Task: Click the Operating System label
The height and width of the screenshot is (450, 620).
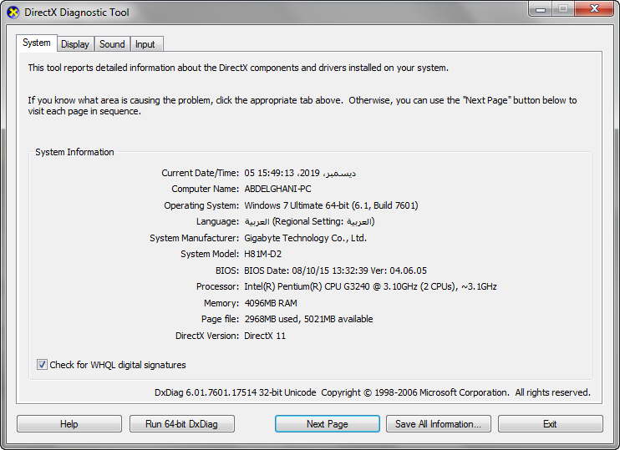Action: pyautogui.click(x=201, y=205)
